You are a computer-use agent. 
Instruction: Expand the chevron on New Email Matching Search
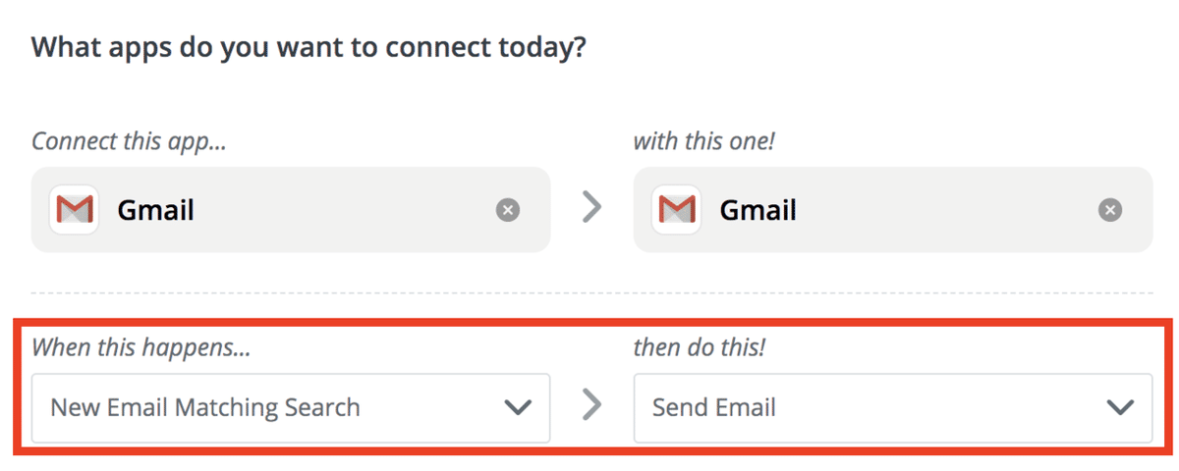[x=518, y=407]
